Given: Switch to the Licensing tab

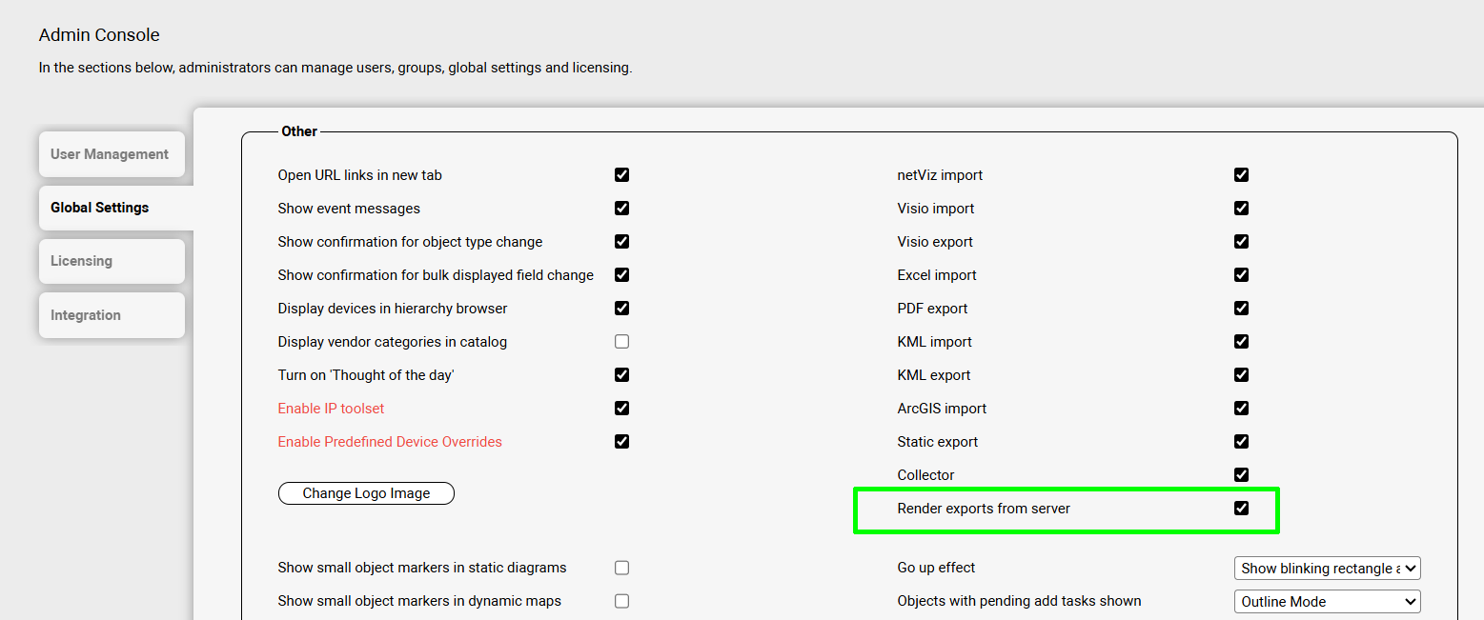Looking at the screenshot, I should [111, 261].
